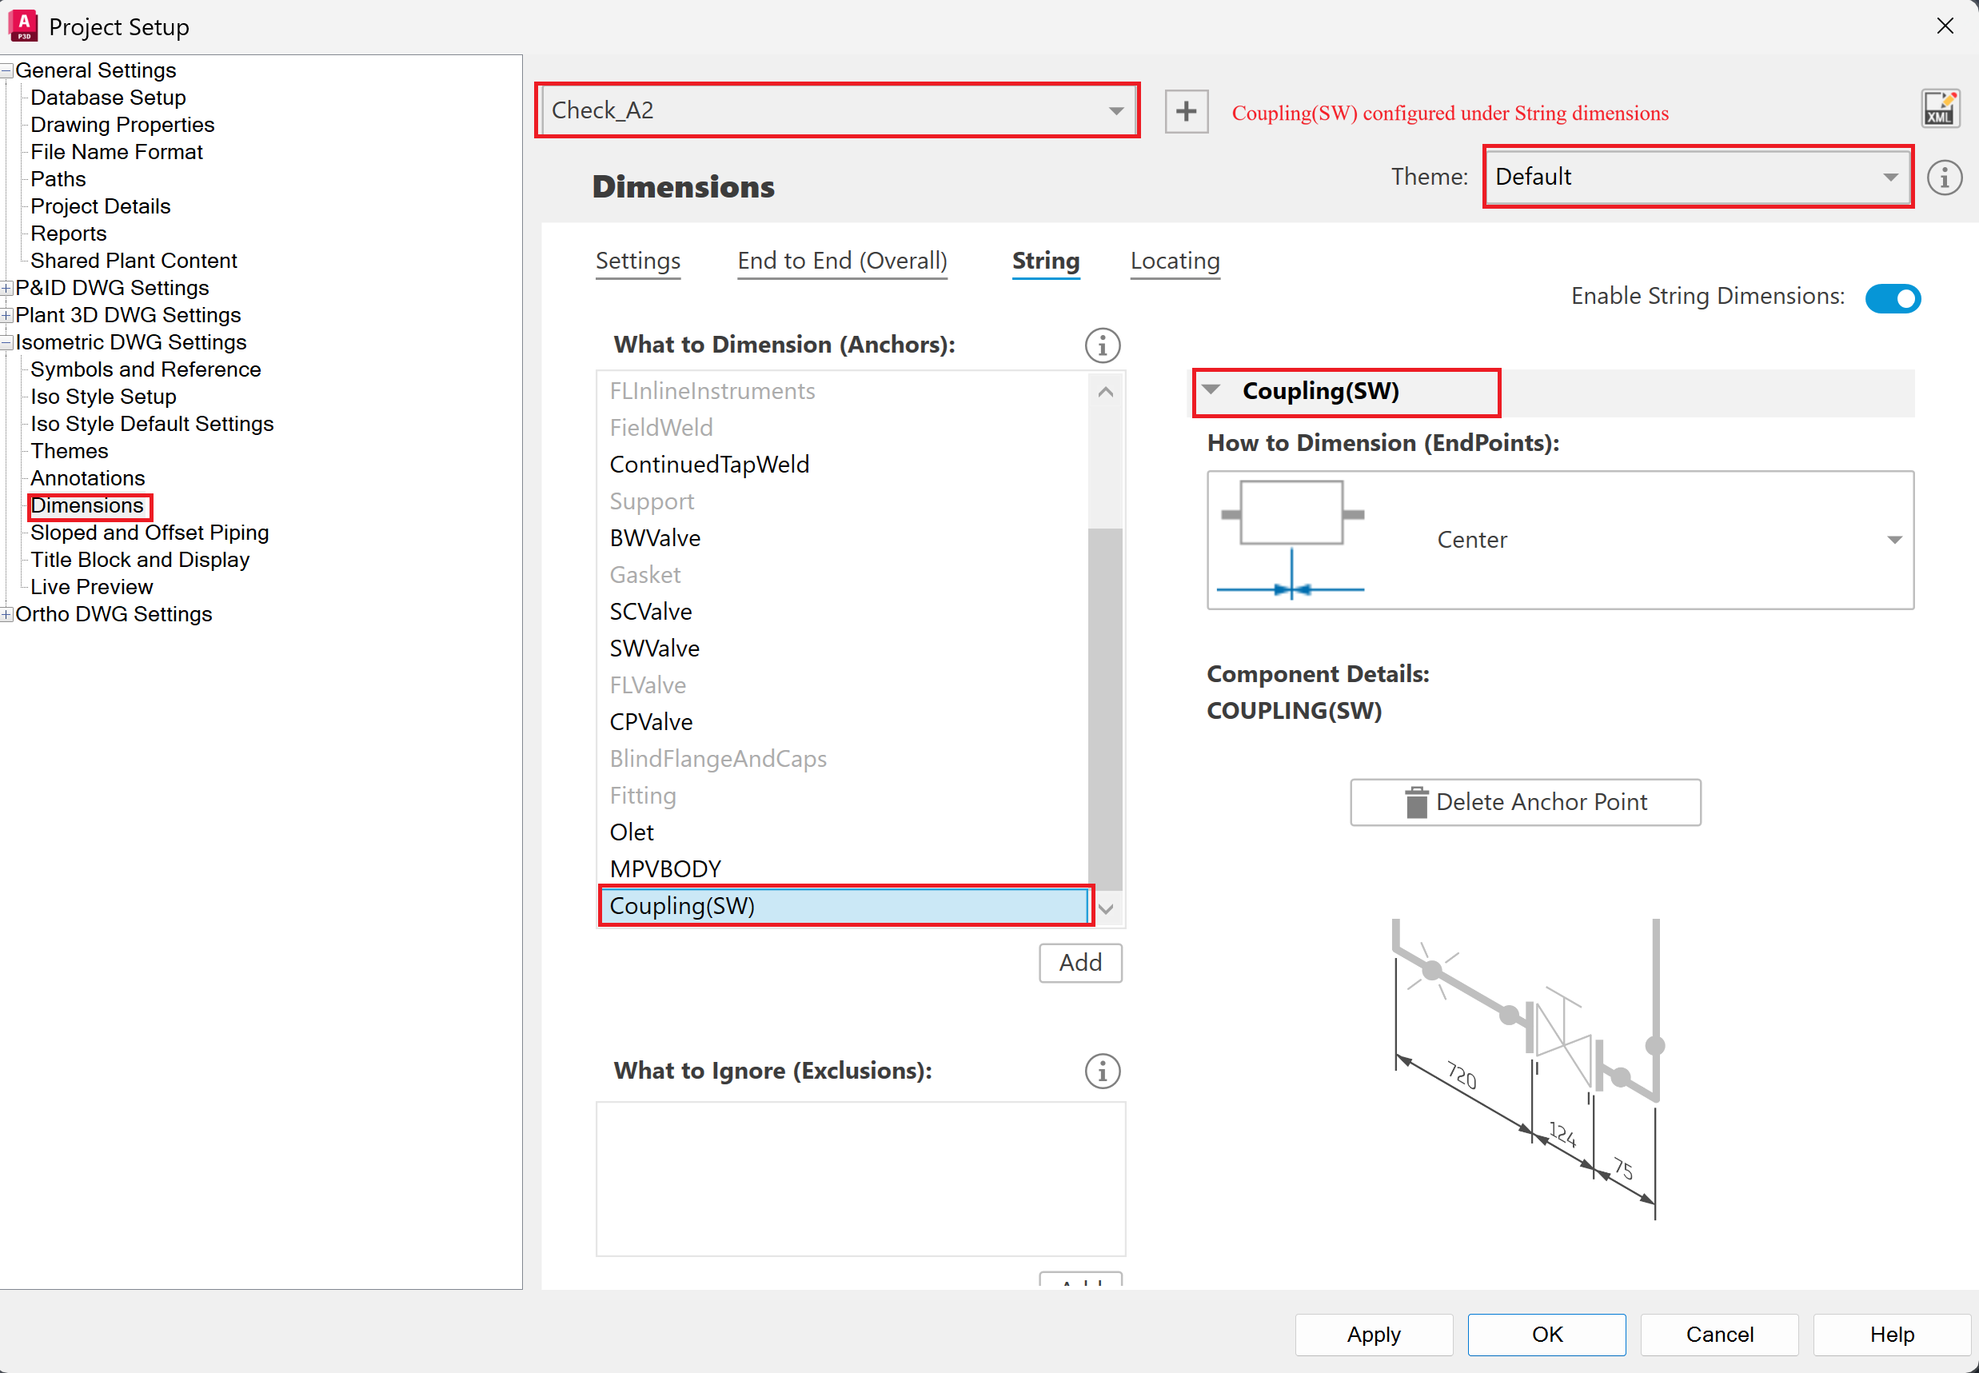Collapse the Isometric DWG Settings node
The width and height of the screenshot is (1979, 1373).
(7, 342)
